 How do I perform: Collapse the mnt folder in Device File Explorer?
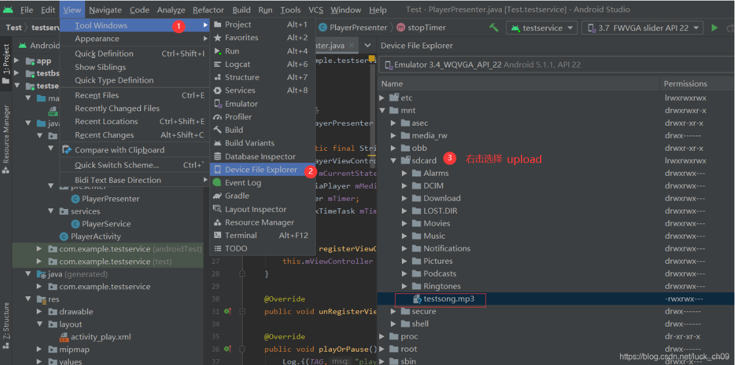coord(383,111)
